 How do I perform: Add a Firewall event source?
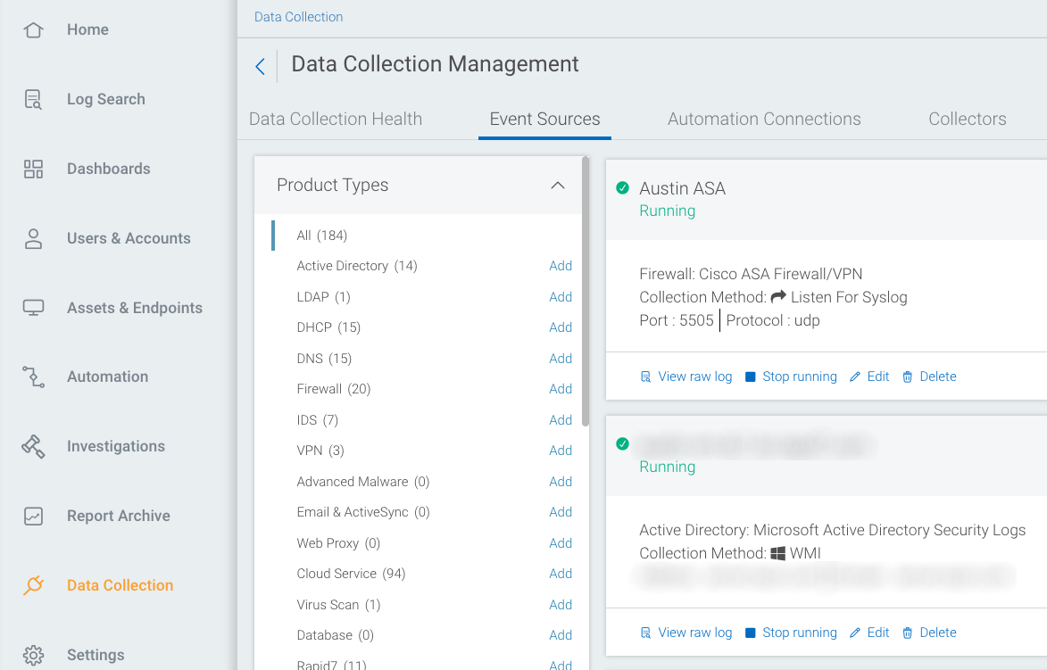(x=561, y=389)
